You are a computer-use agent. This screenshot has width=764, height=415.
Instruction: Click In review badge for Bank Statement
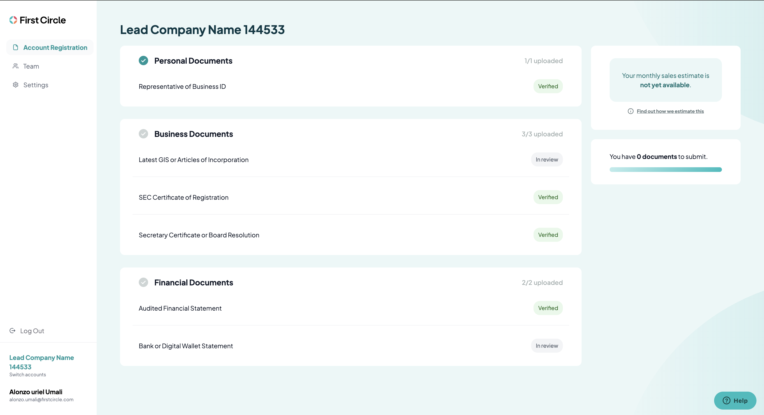click(x=547, y=346)
